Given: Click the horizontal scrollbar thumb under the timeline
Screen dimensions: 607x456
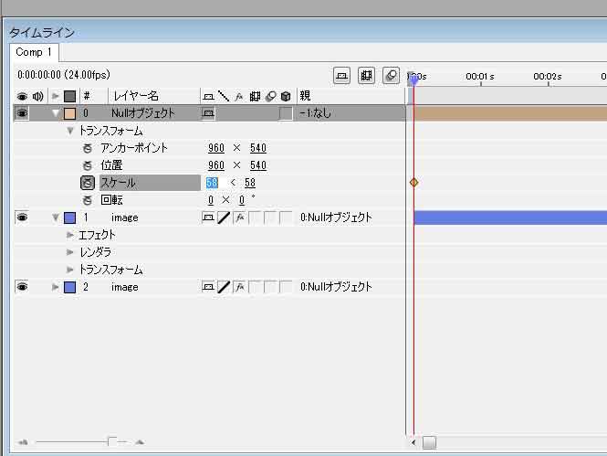Looking at the screenshot, I should (429, 442).
